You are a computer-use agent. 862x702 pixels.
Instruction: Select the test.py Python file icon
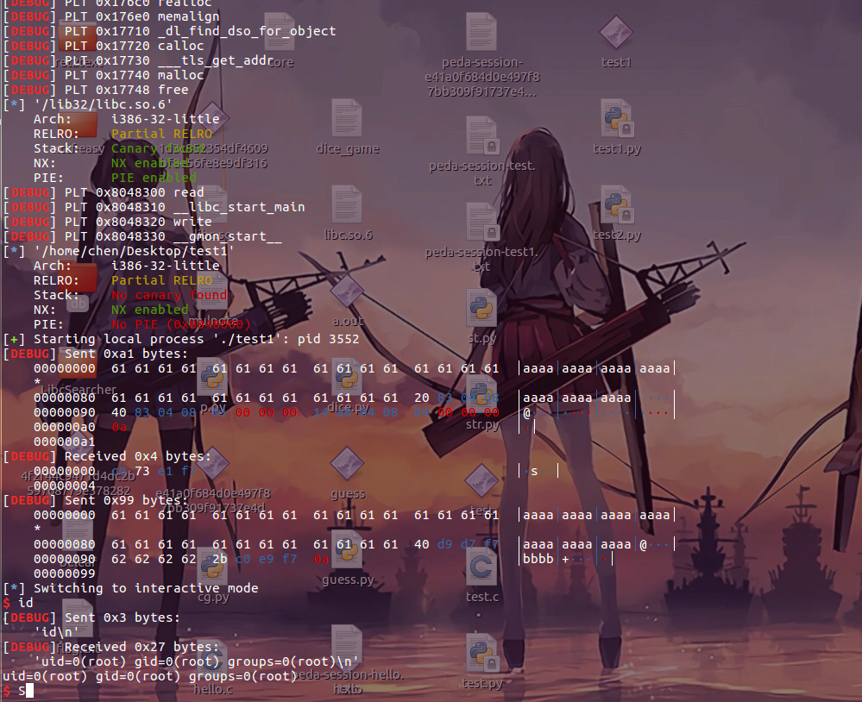(x=481, y=653)
